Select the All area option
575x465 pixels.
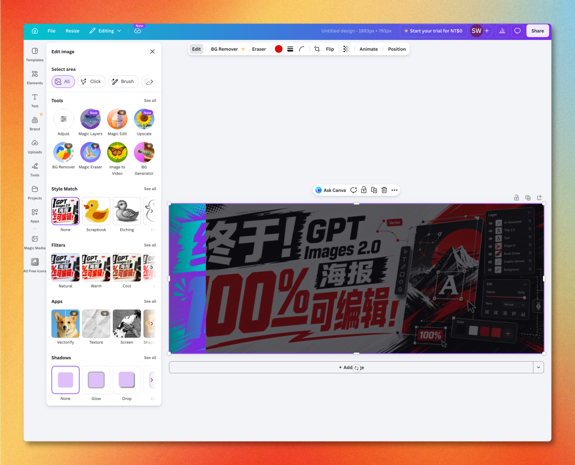(x=63, y=81)
